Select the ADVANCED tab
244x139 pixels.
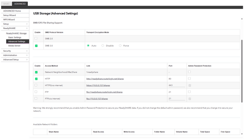[20, 4]
